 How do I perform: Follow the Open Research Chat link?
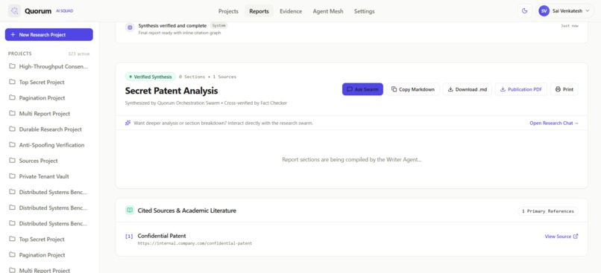pos(554,123)
